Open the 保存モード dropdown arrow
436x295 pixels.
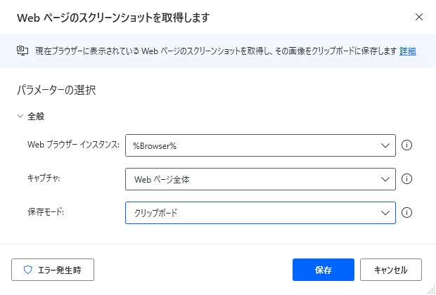385,213
